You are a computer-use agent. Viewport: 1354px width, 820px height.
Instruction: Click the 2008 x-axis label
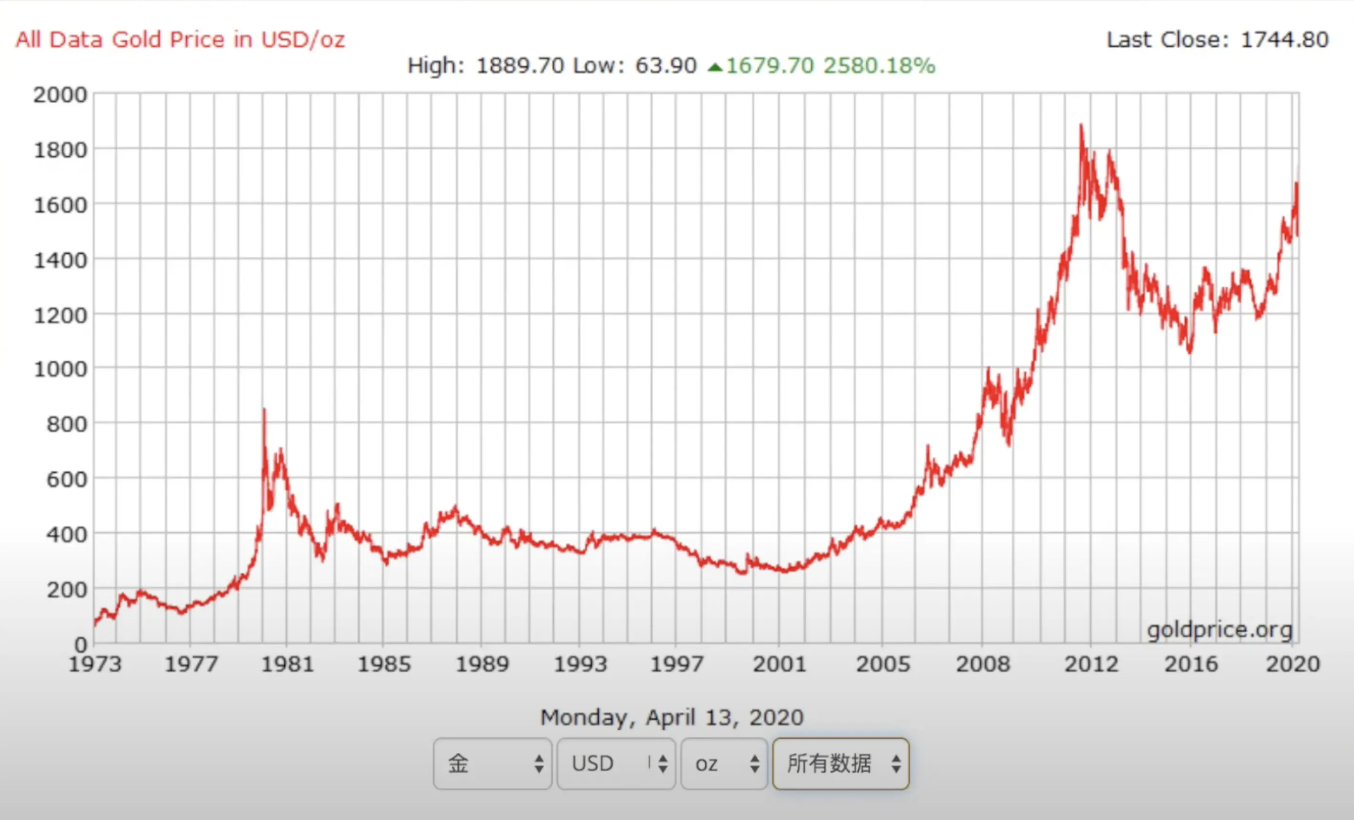click(983, 665)
